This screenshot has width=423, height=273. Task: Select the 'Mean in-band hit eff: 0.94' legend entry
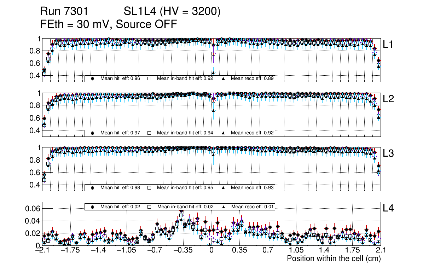click(185, 133)
